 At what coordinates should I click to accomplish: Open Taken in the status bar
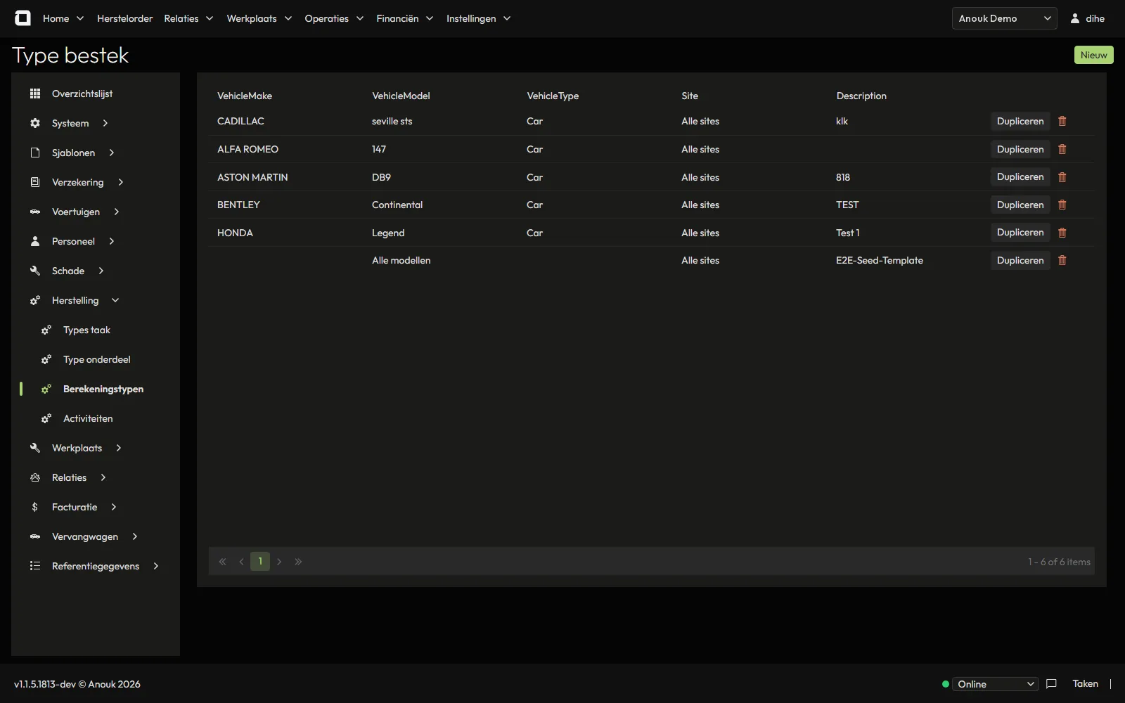(1085, 684)
